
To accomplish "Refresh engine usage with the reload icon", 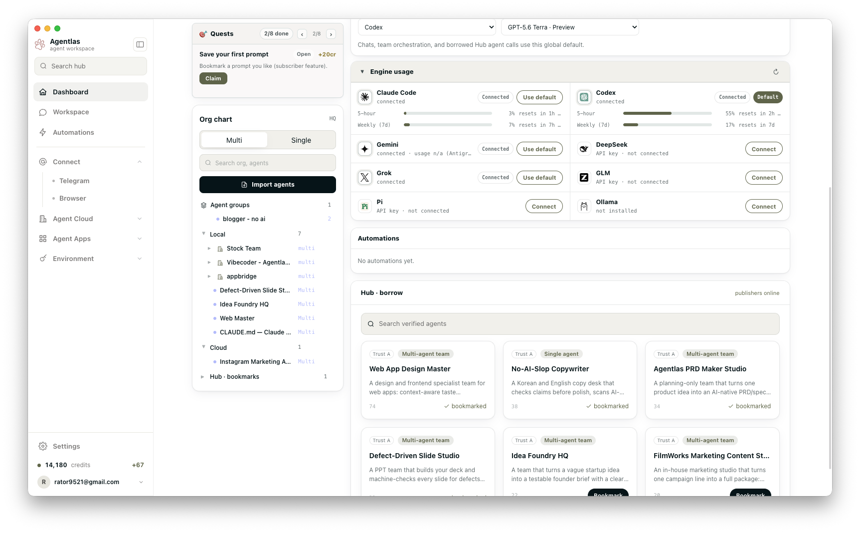I will point(776,72).
